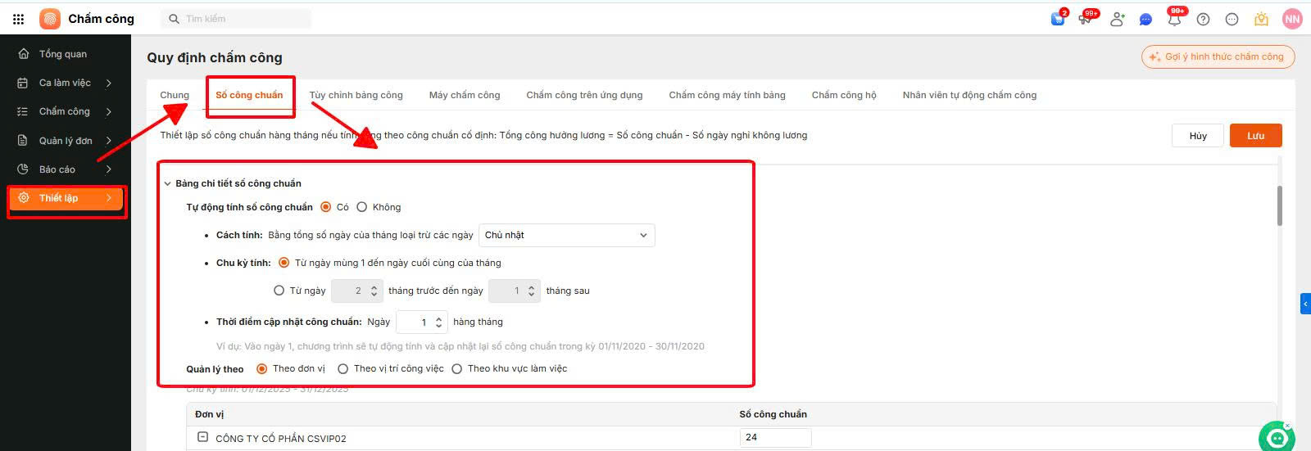The image size is (1311, 451).
Task: Edit Số công chuẩn value 24 field
Action: pos(775,438)
